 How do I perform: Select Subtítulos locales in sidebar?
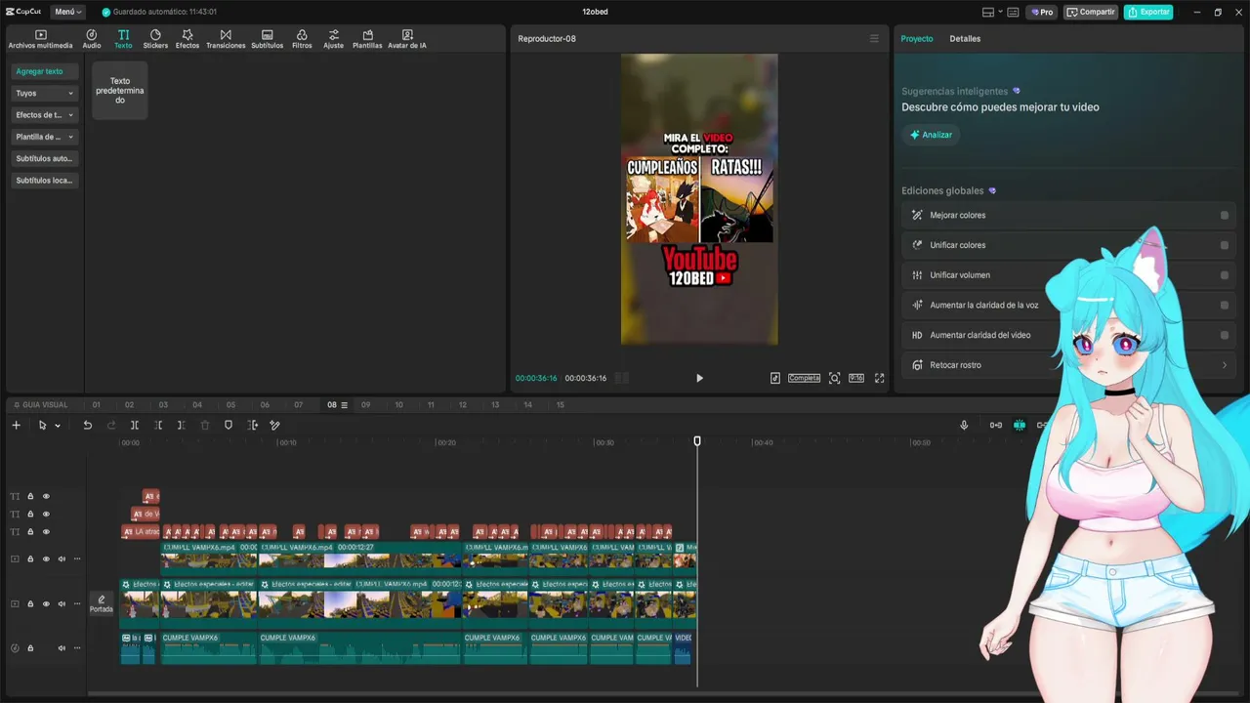point(44,181)
